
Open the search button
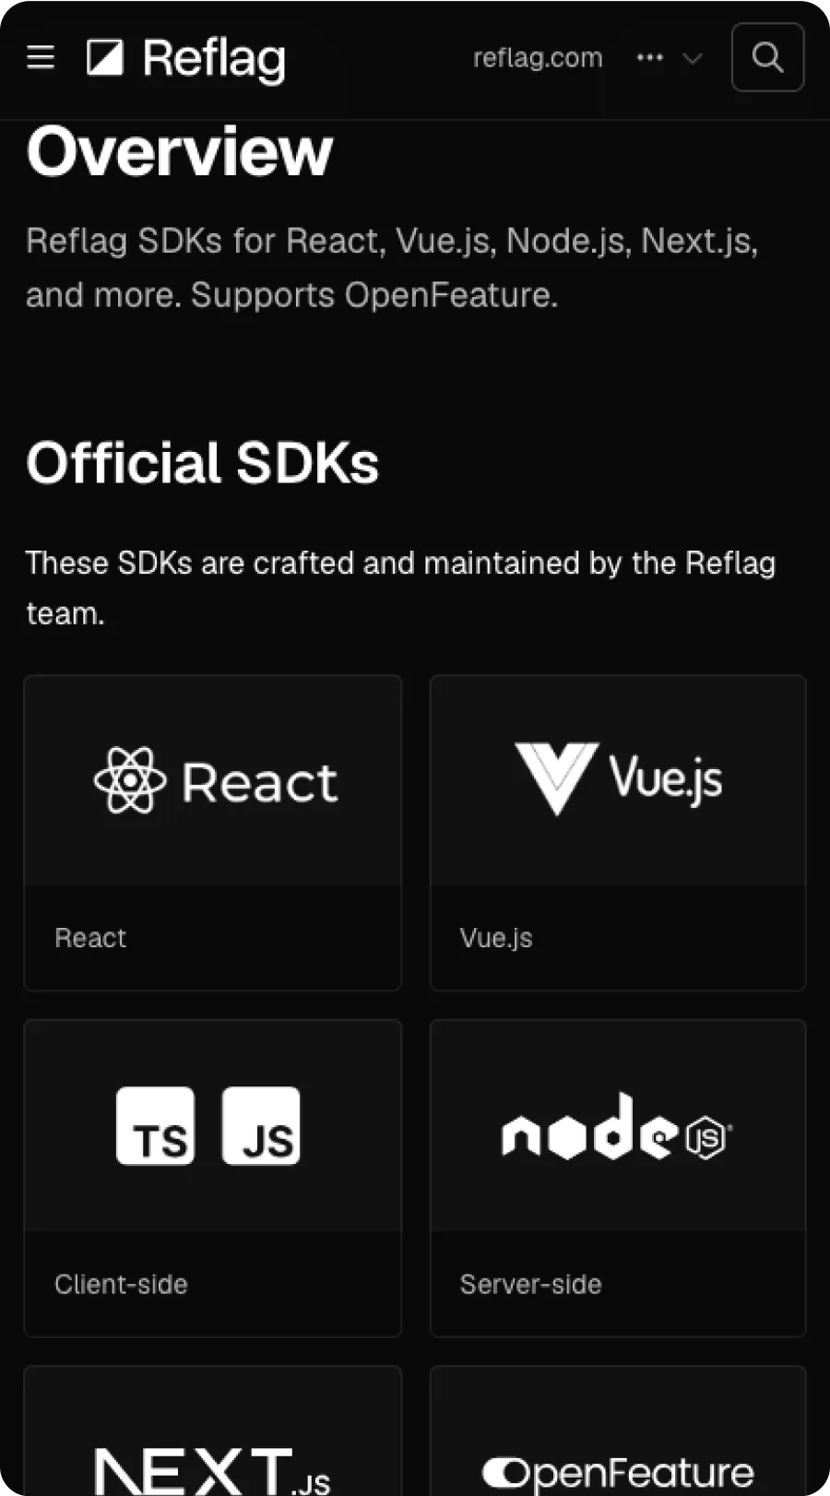click(x=767, y=57)
